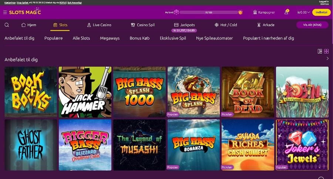Click the level progress bar
The height and width of the screenshot is (179, 333).
[208, 12]
